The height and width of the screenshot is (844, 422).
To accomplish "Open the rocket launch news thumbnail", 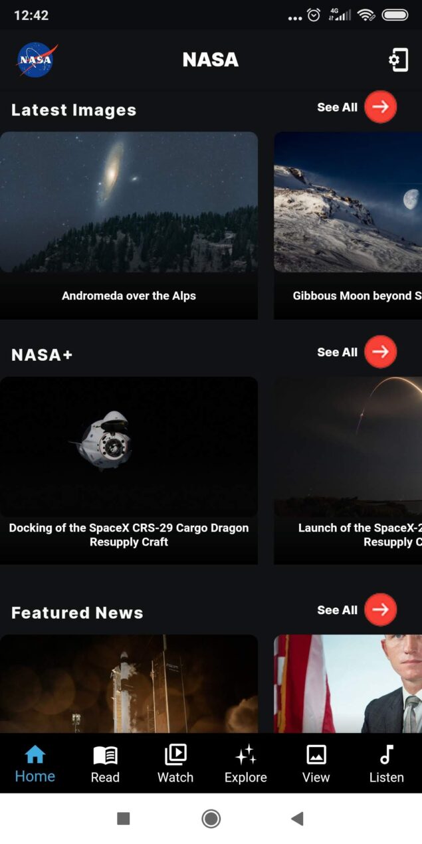I will 129,684.
